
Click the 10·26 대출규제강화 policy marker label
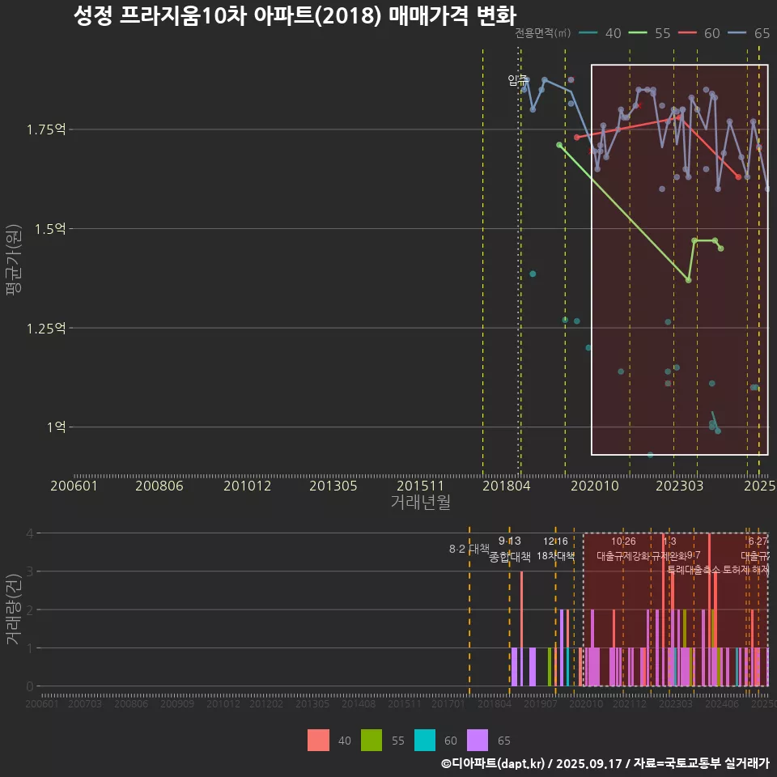pos(623,549)
